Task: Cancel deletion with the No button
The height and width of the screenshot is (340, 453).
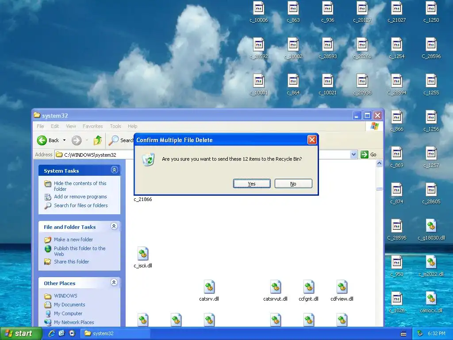Action: pyautogui.click(x=293, y=184)
